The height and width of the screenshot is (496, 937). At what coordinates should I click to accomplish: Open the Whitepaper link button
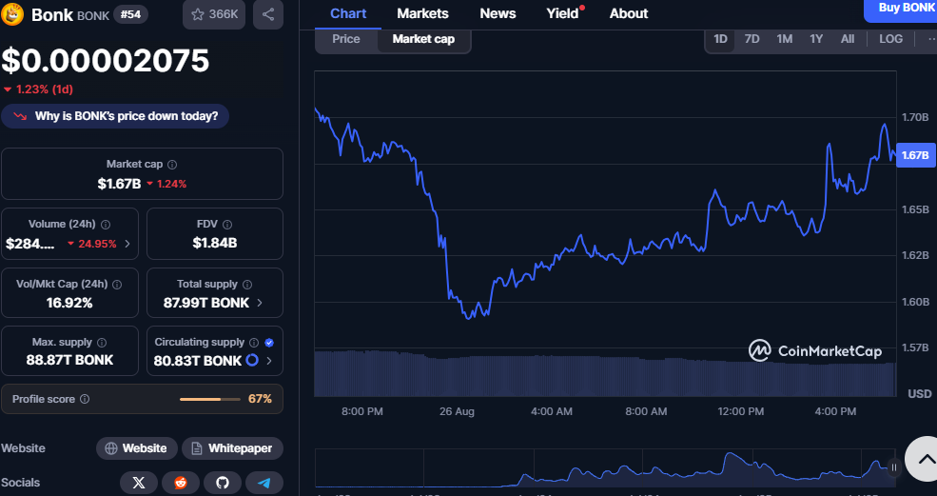(232, 448)
